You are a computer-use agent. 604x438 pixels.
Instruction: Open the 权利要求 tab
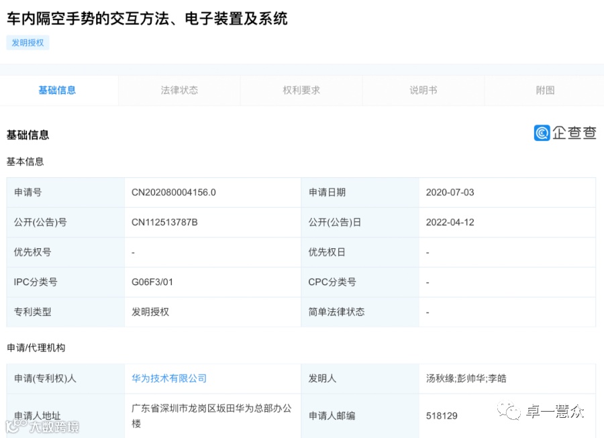click(x=301, y=90)
